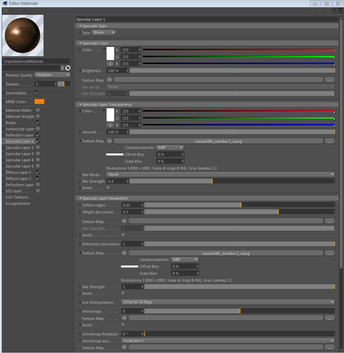Viewport: 344px width, 353px height.
Task: Enable Luminosity Layer checkbox
Action: point(38,129)
